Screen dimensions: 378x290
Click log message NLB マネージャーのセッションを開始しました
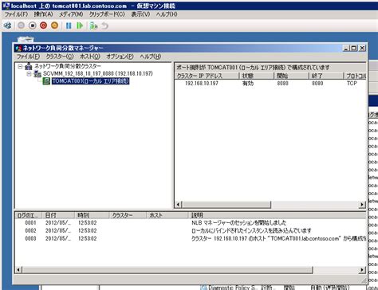tap(238, 223)
